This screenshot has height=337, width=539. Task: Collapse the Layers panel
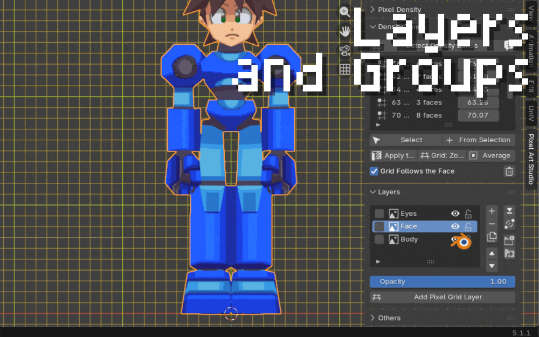point(372,192)
